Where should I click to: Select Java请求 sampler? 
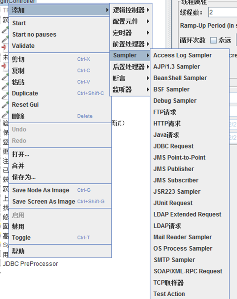(190, 135)
